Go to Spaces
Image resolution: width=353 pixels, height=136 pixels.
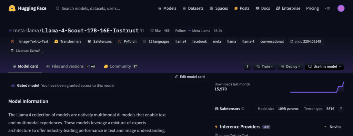[219, 8]
